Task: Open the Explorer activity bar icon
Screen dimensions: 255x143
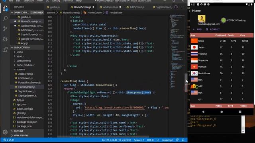Action: click(5, 8)
